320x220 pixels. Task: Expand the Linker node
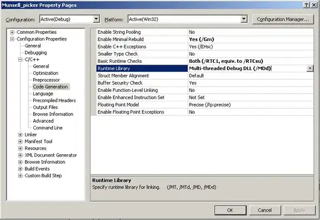20,135
